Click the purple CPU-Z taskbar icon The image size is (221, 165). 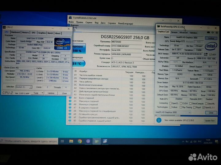point(88,141)
